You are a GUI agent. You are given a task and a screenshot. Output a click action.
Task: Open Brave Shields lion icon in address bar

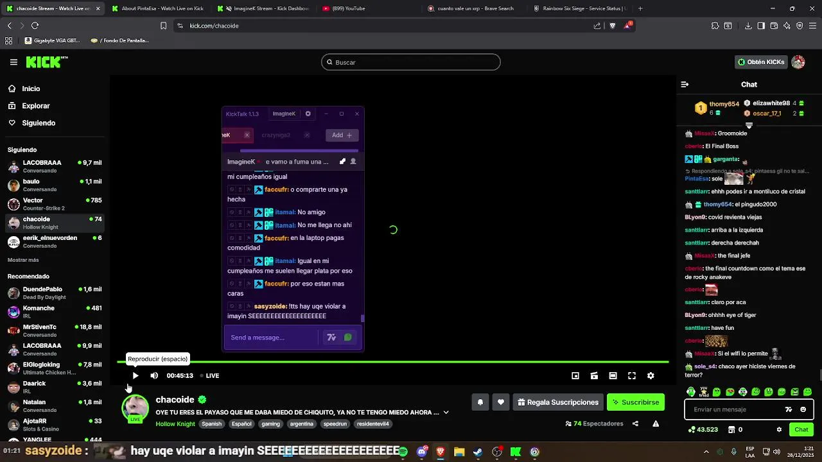pyautogui.click(x=613, y=26)
